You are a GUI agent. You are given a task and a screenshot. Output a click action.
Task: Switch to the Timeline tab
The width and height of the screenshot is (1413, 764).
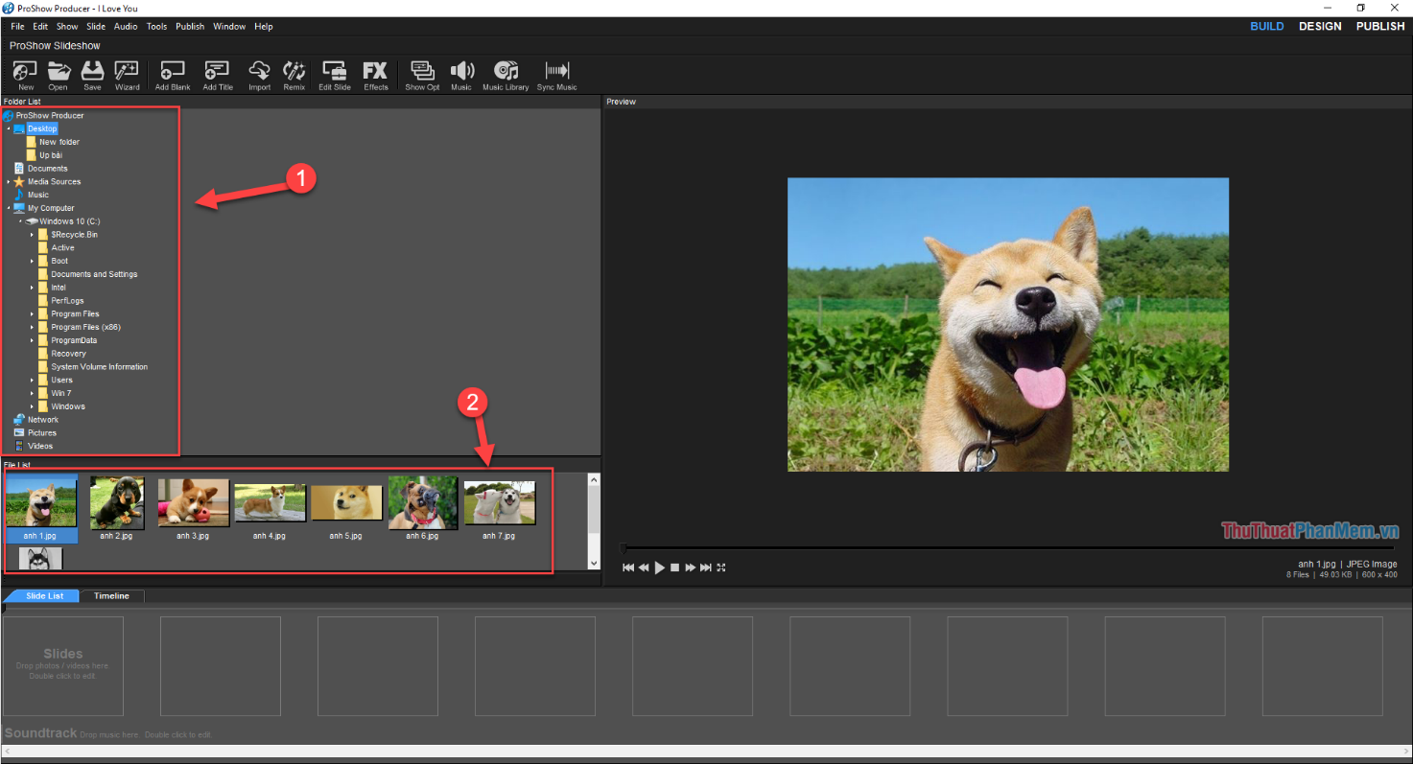(x=111, y=595)
